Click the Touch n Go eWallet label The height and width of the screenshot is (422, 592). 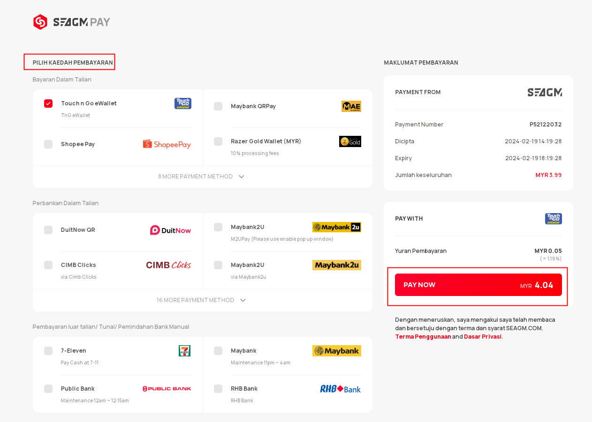(89, 104)
